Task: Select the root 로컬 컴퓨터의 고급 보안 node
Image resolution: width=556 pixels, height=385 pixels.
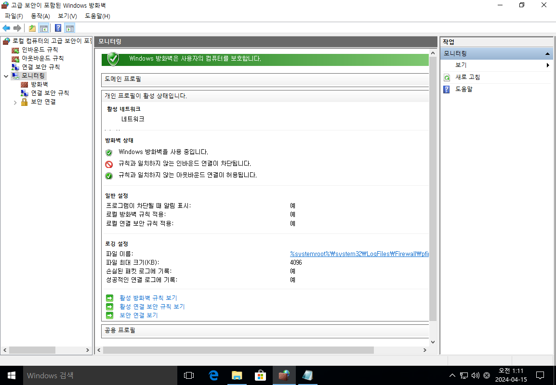Action: pyautogui.click(x=52, y=41)
